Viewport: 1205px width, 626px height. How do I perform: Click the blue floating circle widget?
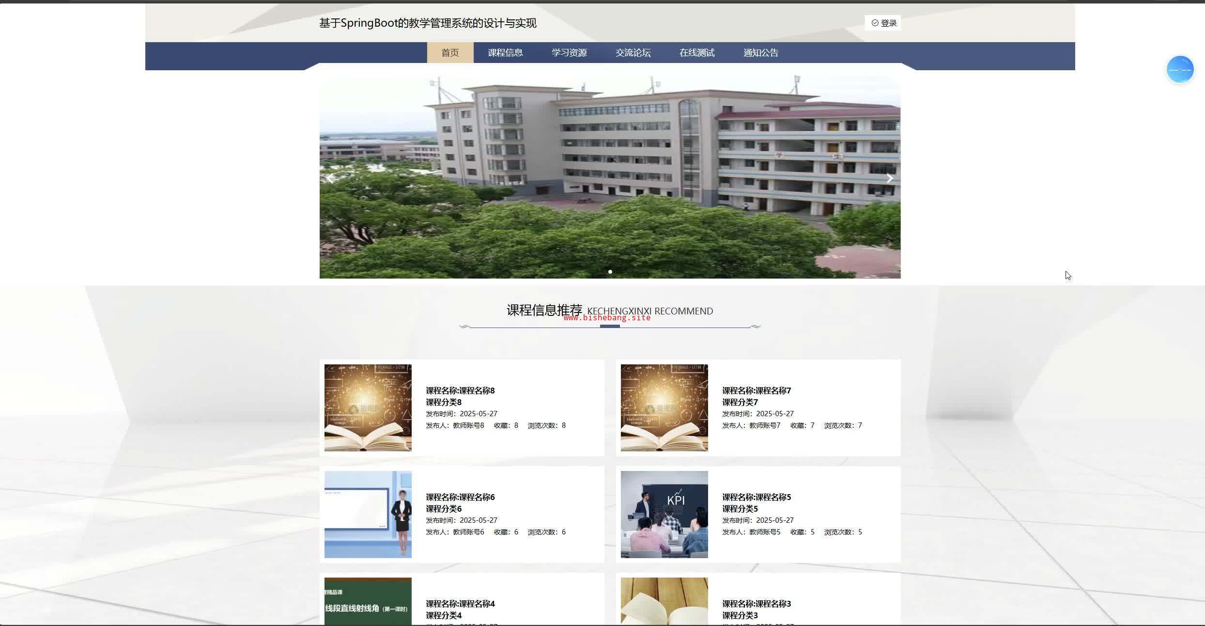point(1180,70)
